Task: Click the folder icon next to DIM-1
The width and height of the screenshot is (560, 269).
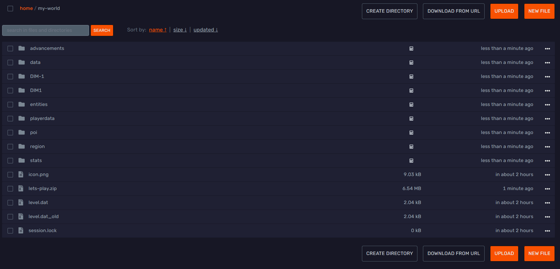Action: click(22, 76)
